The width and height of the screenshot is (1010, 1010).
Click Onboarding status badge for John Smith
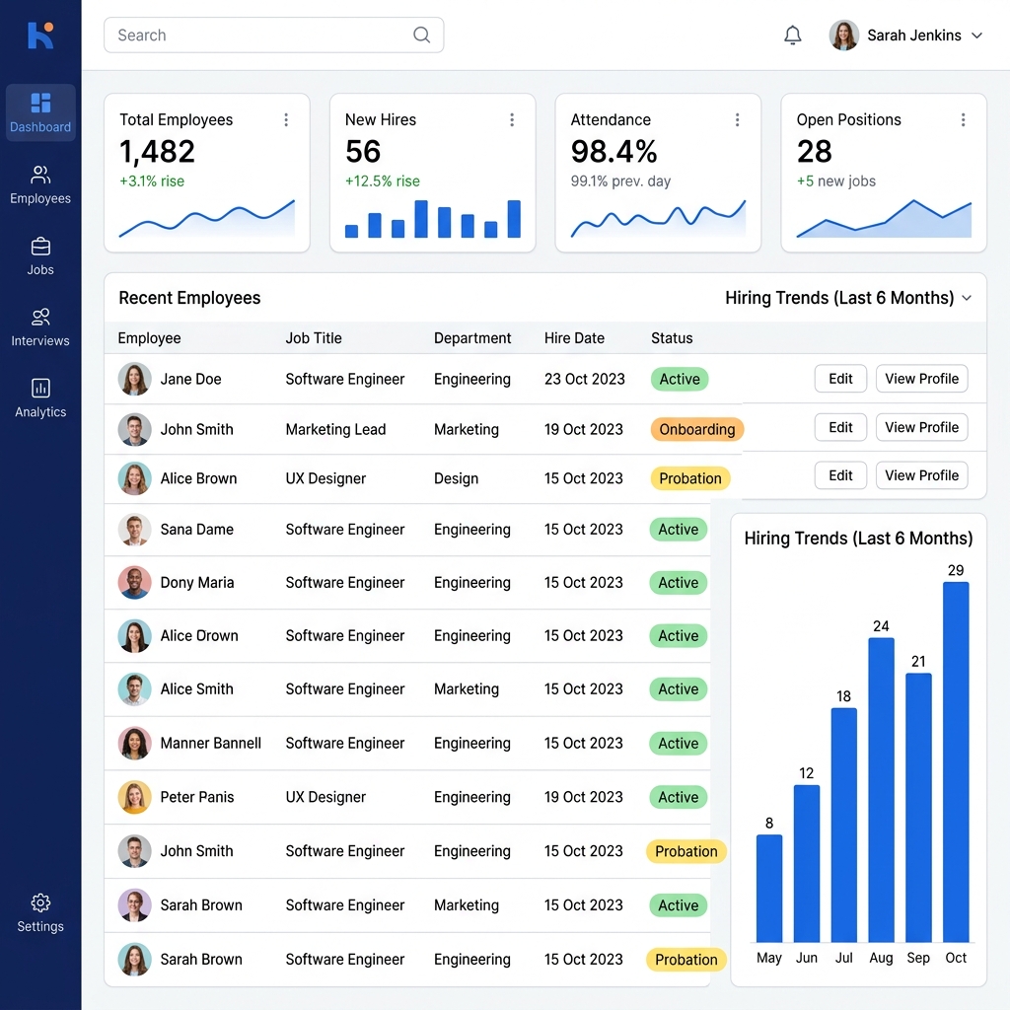pyautogui.click(x=697, y=430)
